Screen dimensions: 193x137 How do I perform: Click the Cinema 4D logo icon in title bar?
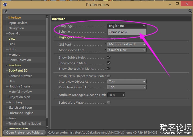5,5
